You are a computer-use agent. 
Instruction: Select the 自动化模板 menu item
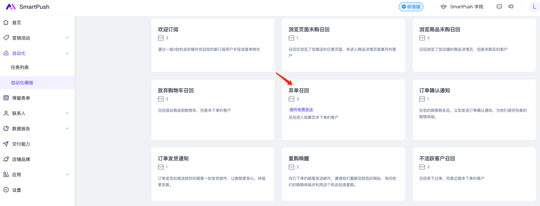[22, 83]
